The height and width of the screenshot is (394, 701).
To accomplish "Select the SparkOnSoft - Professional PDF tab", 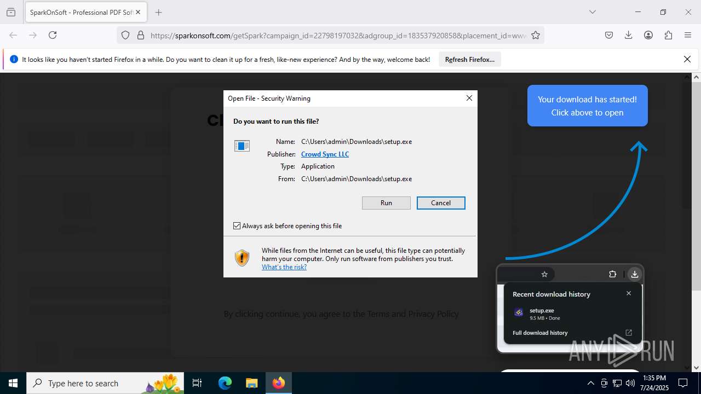I will click(85, 12).
